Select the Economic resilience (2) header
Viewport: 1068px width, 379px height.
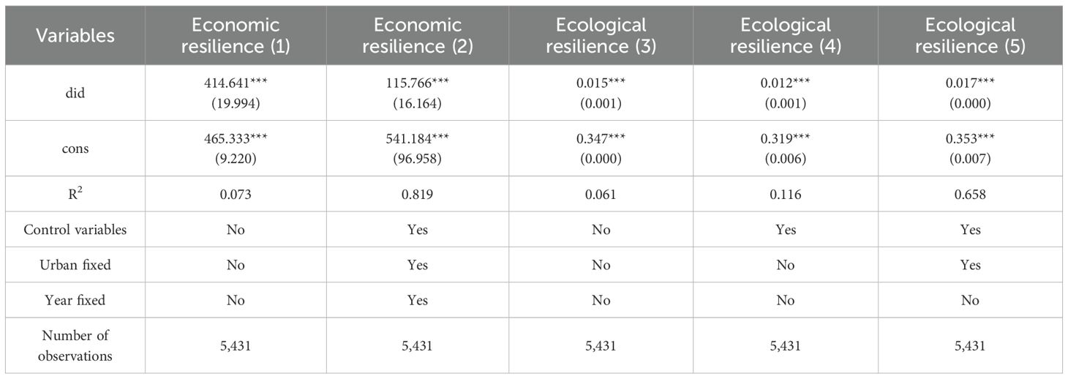tap(419, 36)
